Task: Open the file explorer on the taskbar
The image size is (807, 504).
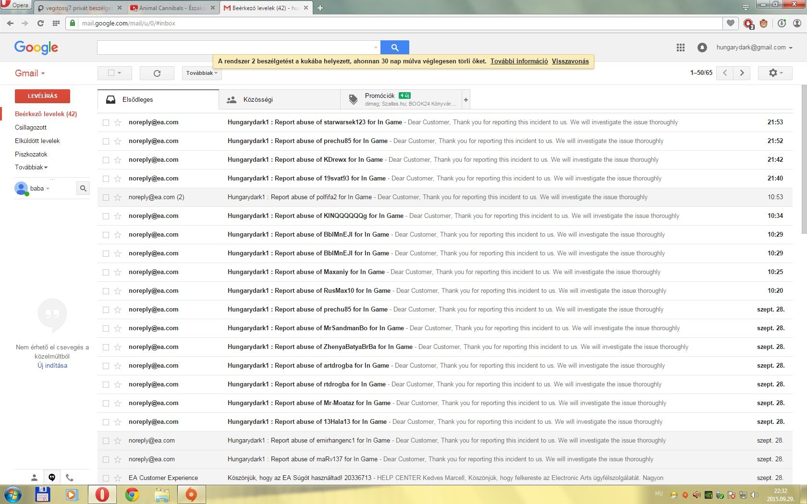Action: coord(162,494)
